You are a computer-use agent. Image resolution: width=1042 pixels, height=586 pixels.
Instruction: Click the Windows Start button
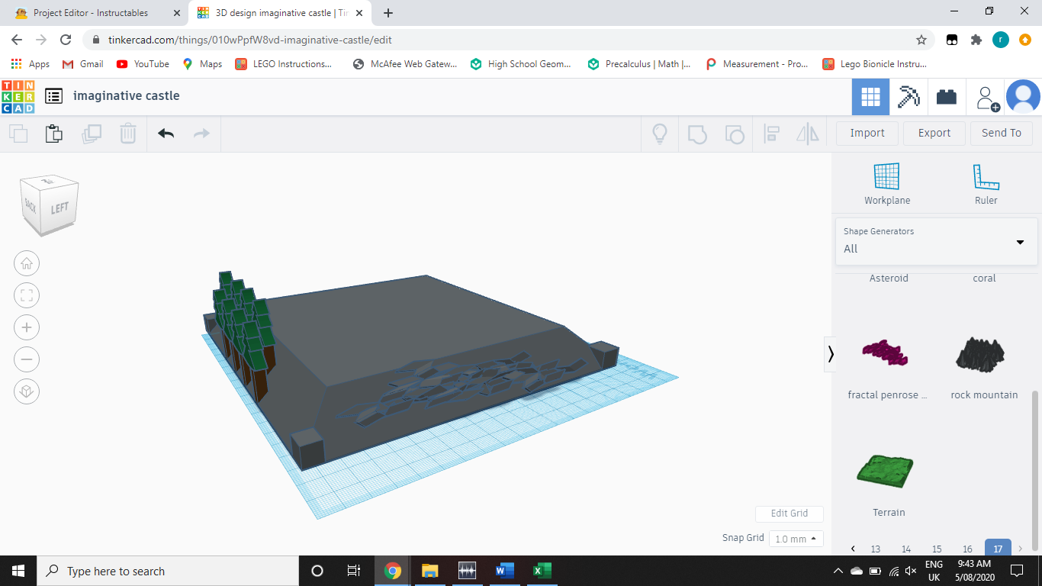coord(18,571)
